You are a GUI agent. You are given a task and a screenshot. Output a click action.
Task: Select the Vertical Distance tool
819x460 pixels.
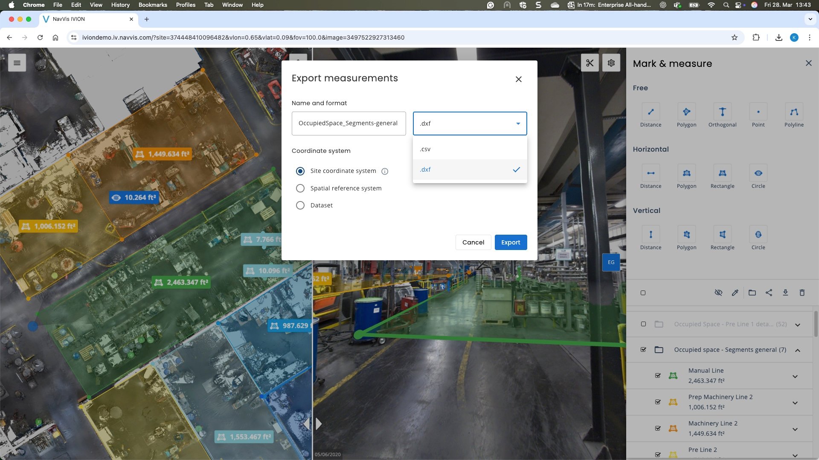click(x=651, y=235)
